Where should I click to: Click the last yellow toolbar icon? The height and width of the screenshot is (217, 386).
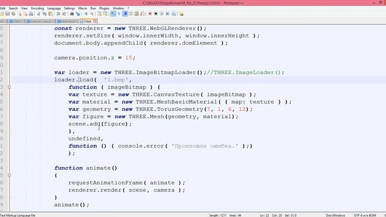pos(182,14)
